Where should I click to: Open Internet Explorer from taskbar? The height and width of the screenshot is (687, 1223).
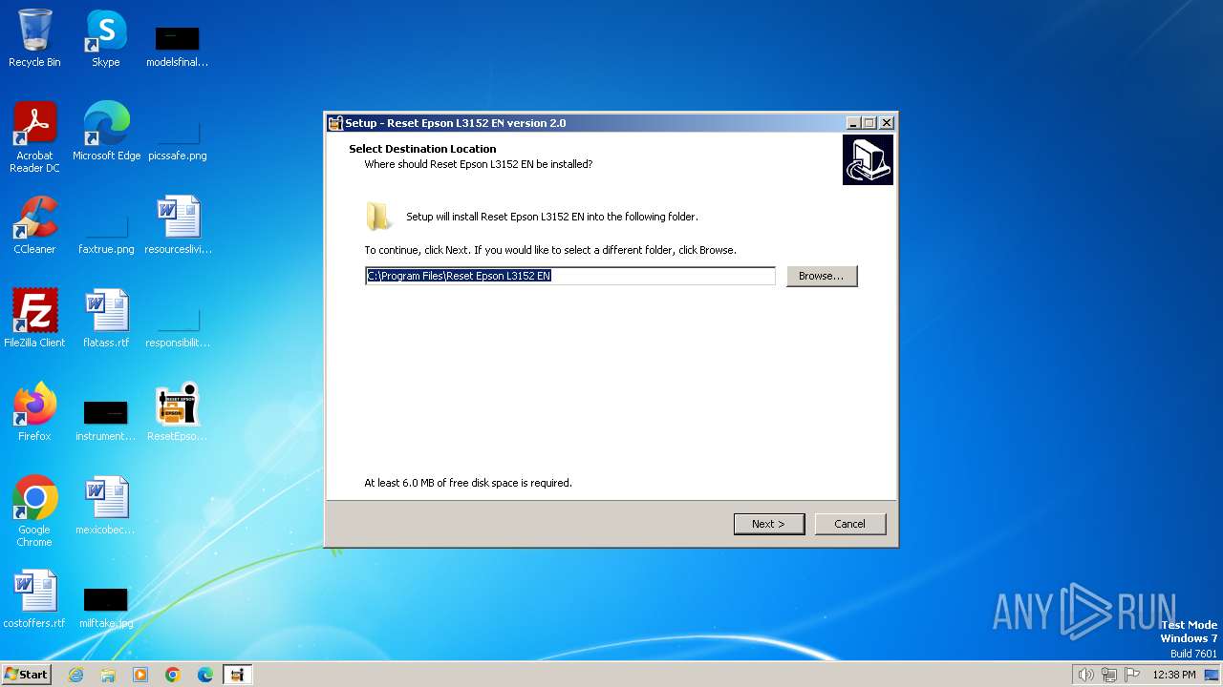[75, 675]
